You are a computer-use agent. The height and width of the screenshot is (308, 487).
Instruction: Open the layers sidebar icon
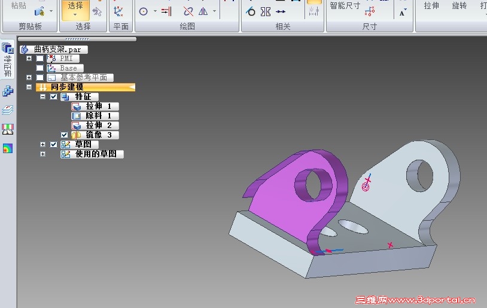pos(8,110)
